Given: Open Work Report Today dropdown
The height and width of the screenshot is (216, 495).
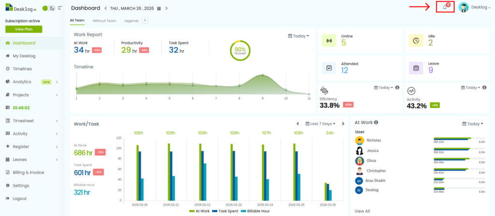Looking at the screenshot, I should click(298, 36).
